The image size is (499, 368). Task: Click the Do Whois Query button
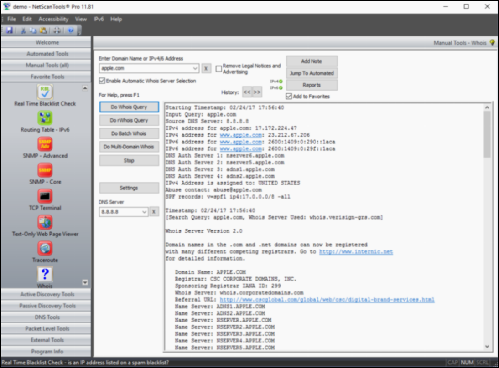(x=129, y=107)
